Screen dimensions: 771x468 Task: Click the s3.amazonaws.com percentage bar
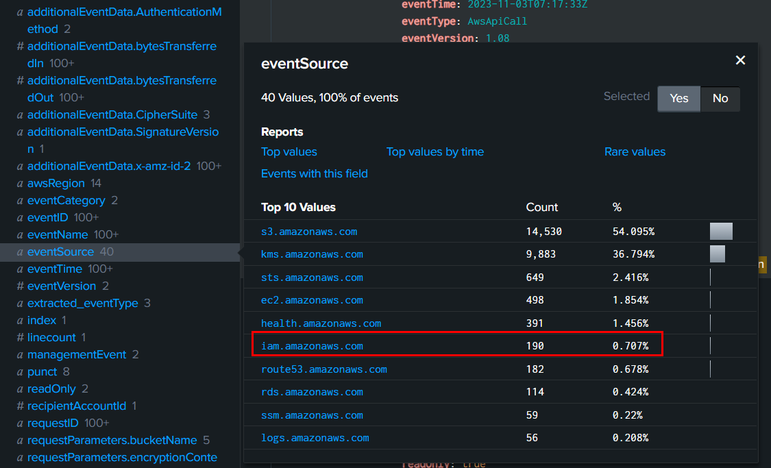(721, 232)
